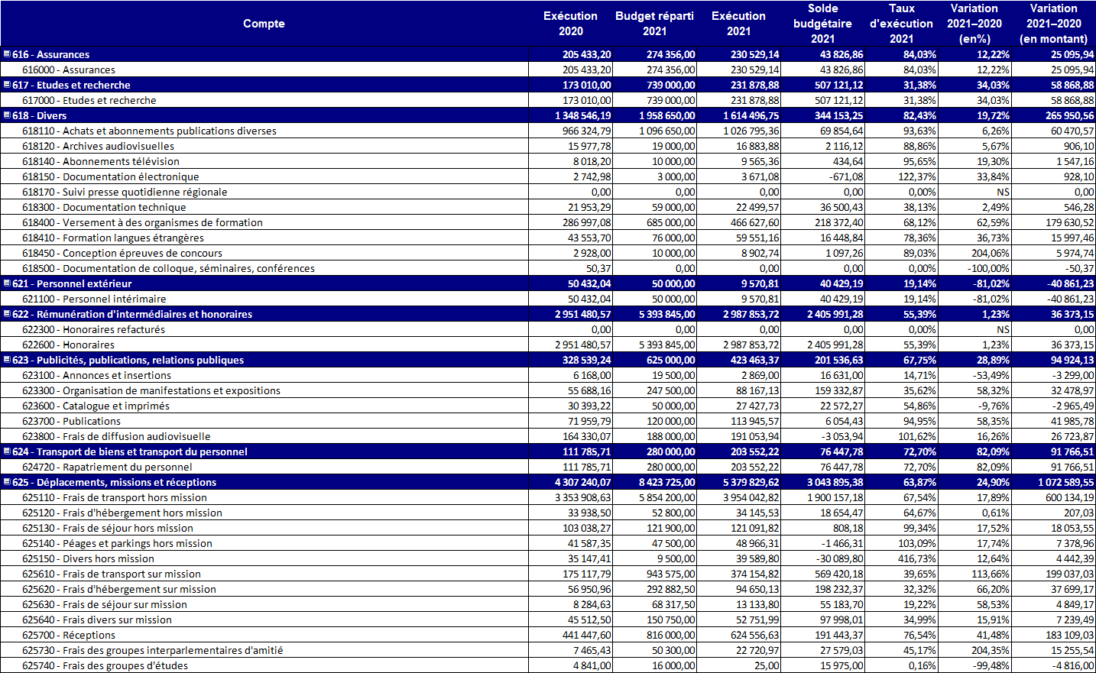Viewport: 1096px width, 673px height.
Task: Click the Exécution 2020 column header
Action: tap(570, 24)
